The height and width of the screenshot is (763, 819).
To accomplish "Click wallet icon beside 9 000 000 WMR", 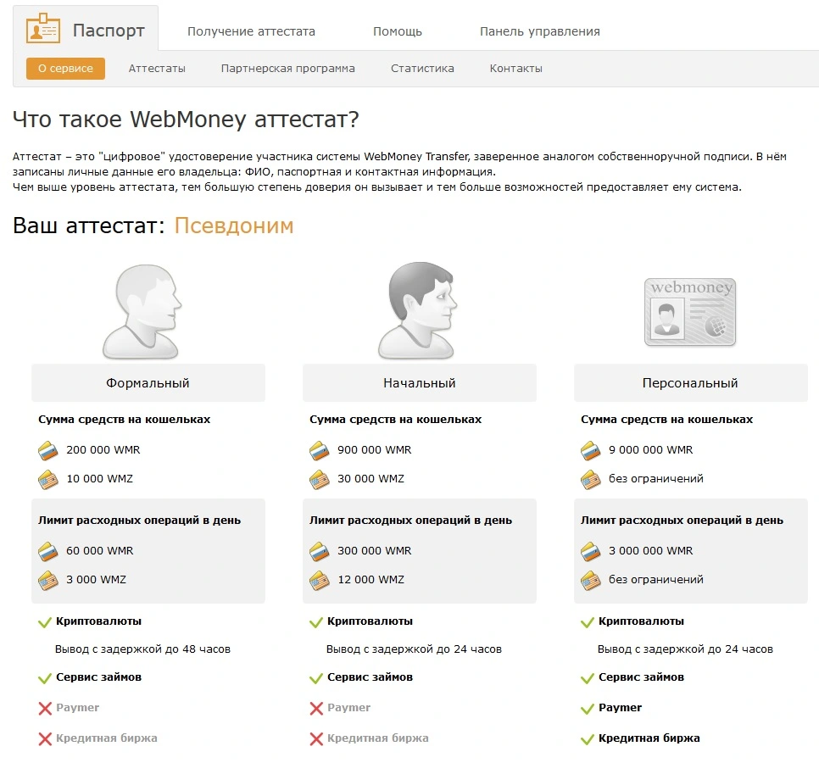I will point(591,451).
